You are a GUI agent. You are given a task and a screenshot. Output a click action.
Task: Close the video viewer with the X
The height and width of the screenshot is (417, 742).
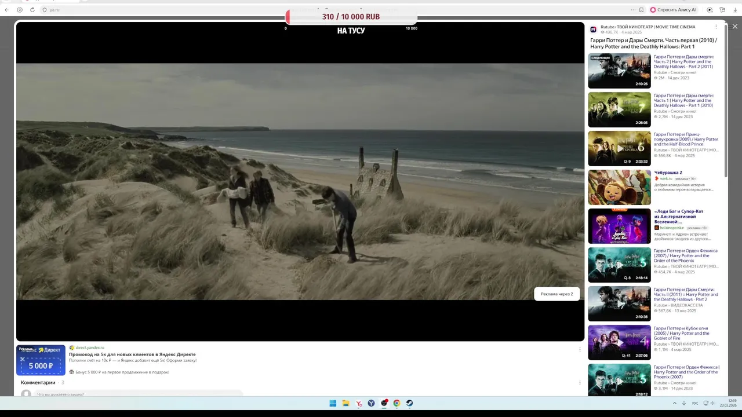[x=734, y=27]
